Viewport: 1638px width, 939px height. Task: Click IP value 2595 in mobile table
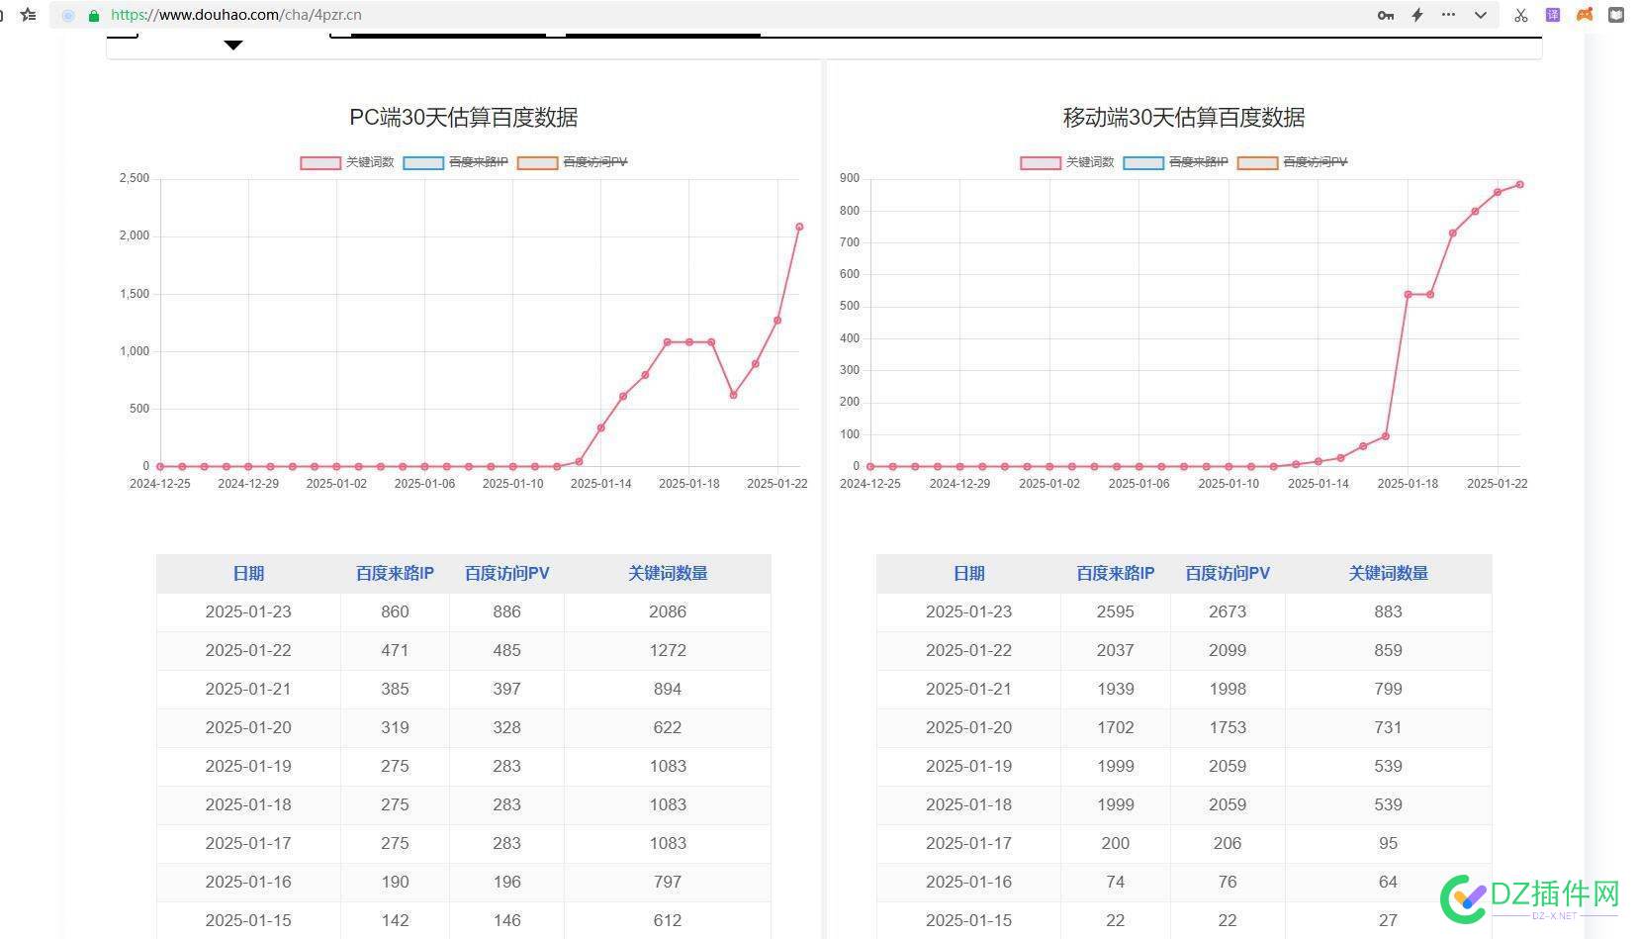[1116, 611]
